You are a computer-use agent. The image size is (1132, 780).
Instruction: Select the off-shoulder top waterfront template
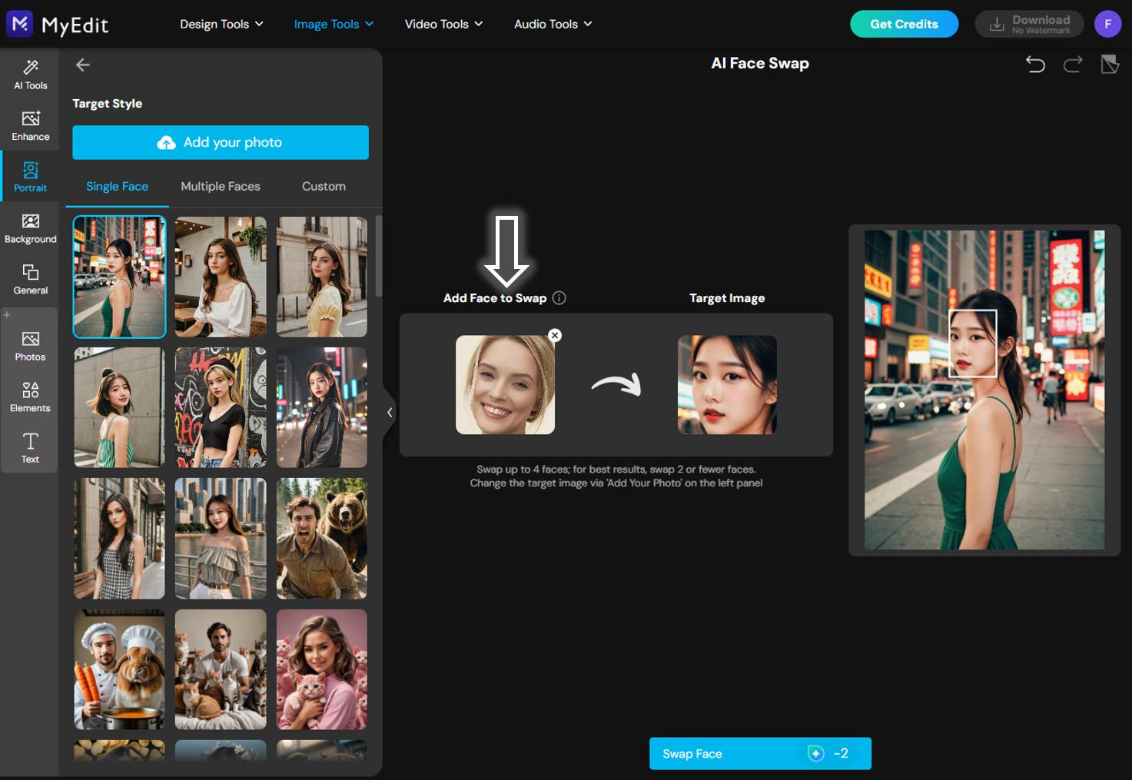pyautogui.click(x=221, y=539)
